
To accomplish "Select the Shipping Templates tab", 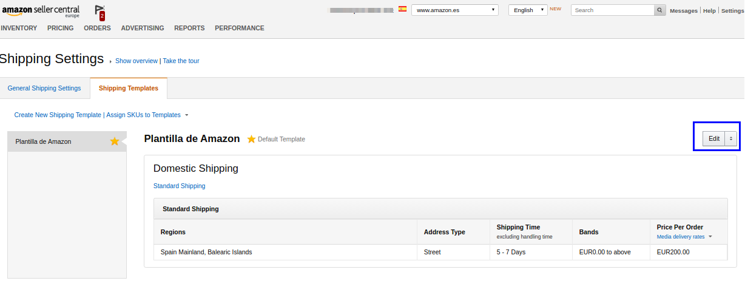I will point(128,88).
